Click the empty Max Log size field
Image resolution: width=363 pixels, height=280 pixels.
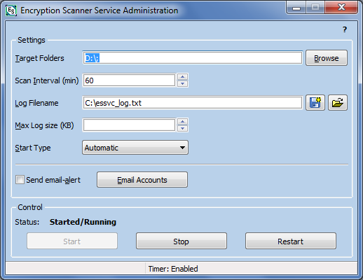click(x=129, y=125)
